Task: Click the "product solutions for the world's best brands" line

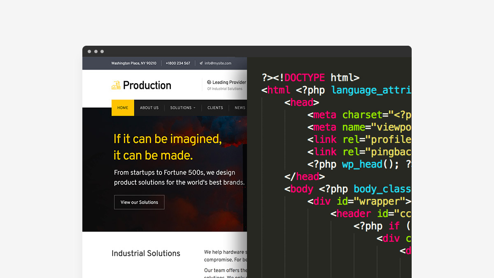Action: click(x=179, y=182)
